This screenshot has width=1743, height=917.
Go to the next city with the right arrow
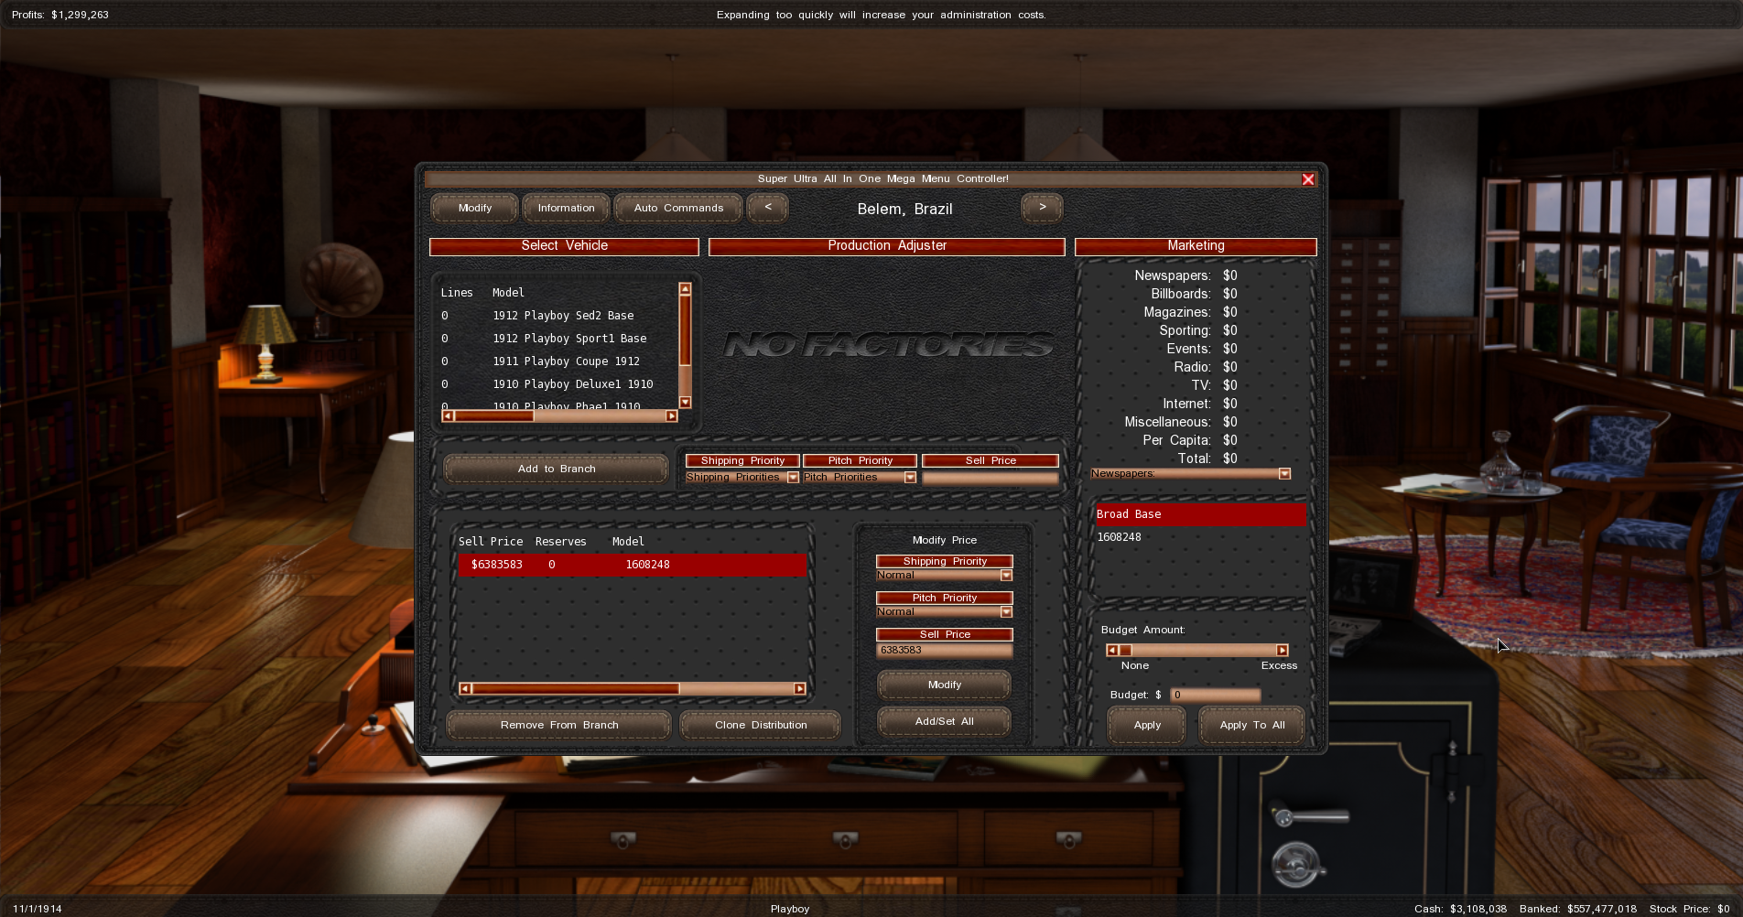[x=1042, y=208]
